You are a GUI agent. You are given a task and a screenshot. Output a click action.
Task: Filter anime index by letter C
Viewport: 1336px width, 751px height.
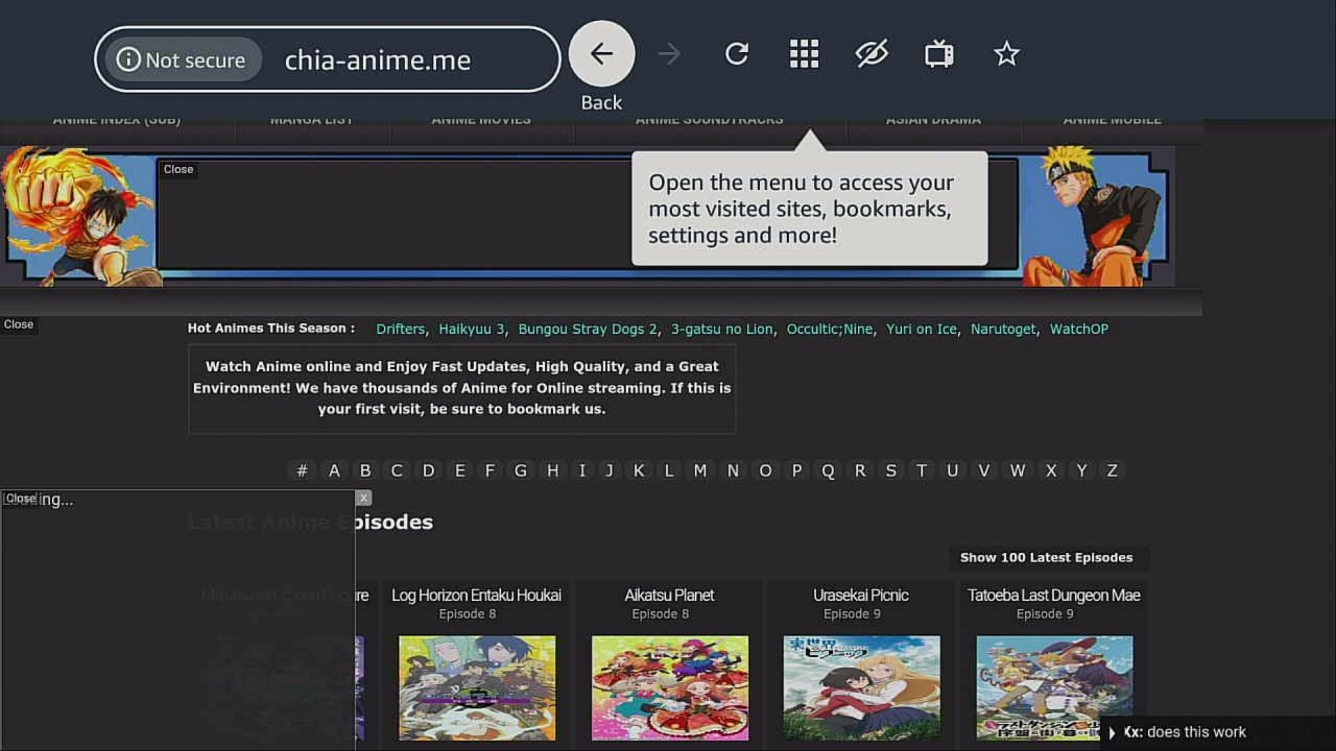pyautogui.click(x=397, y=471)
